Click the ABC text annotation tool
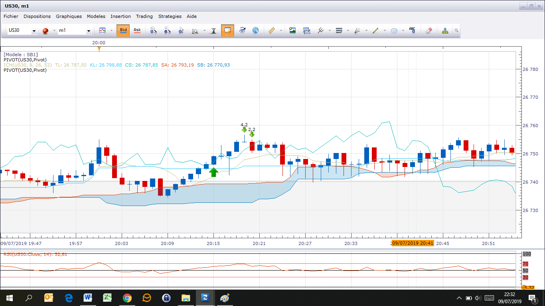This screenshot has height=306, width=545. 412,31
